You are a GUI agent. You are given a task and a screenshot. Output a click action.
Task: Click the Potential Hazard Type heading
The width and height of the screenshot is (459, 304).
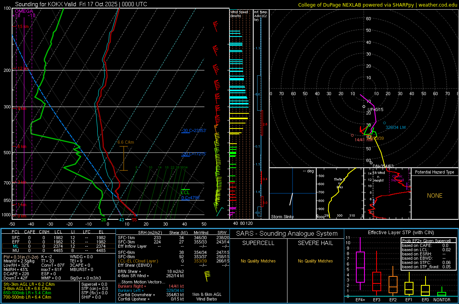point(434,172)
